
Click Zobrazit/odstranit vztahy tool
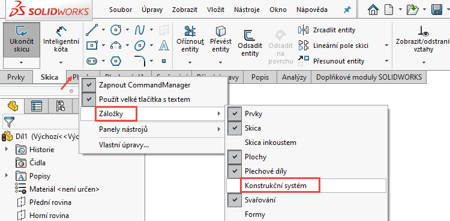(424, 40)
